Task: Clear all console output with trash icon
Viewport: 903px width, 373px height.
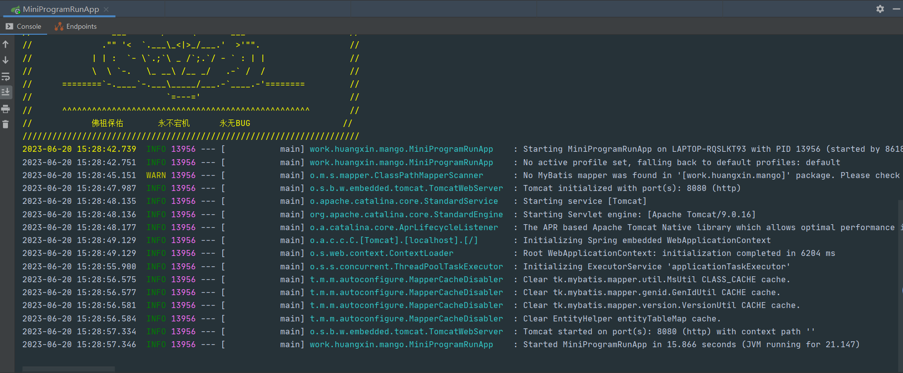Action: pyautogui.click(x=6, y=124)
